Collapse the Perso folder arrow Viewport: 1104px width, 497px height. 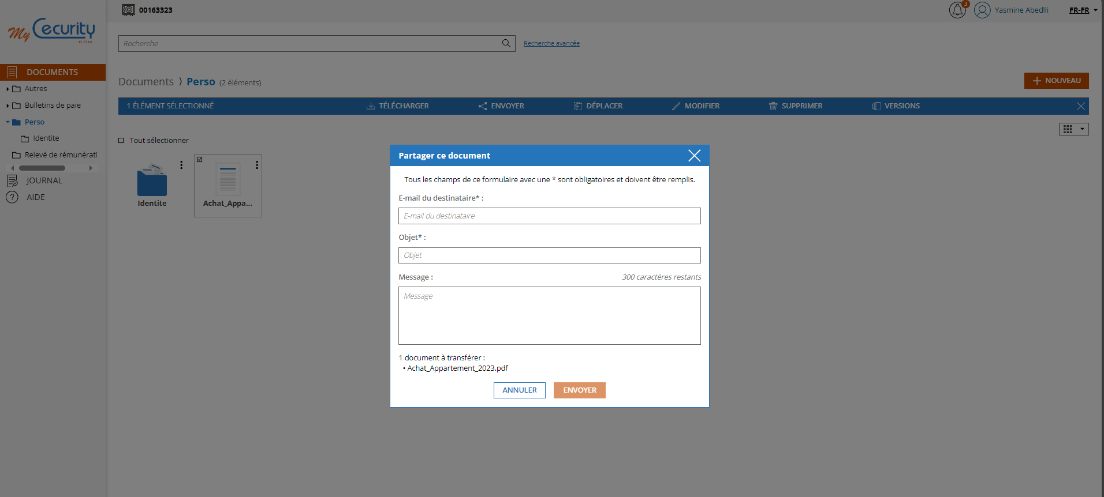[x=8, y=122]
